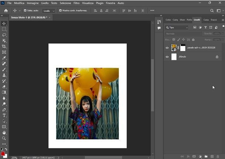This screenshot has height=159, width=225.
Task: Select the Object Selection tool
Action: tap(4, 41)
